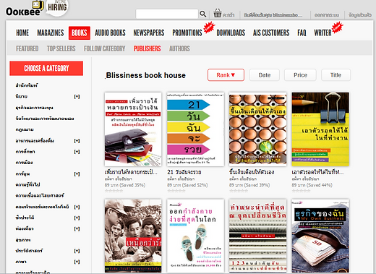Screen dimensions: 376x274
Task: Open the jeans pocket money book cover
Action: (320, 236)
